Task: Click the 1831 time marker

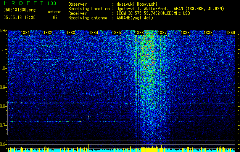Action: point(25,33)
